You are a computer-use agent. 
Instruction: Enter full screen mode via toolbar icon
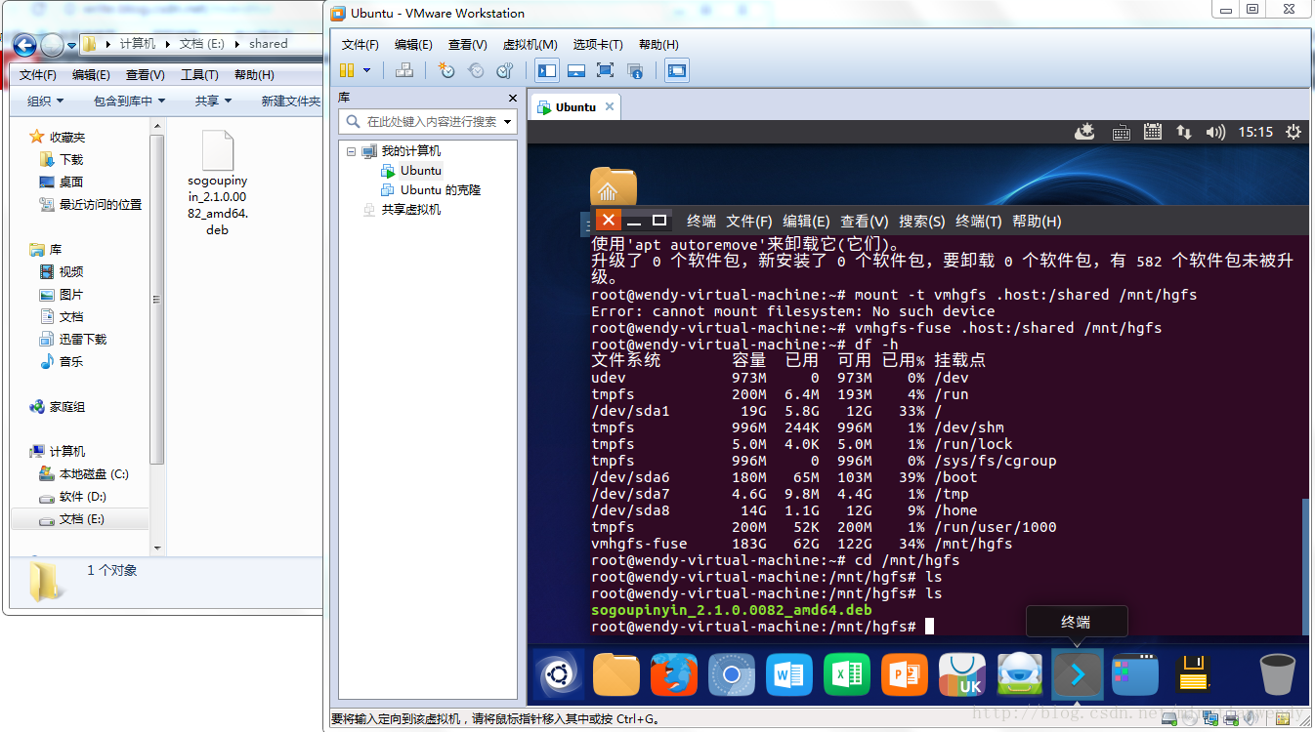pos(605,70)
